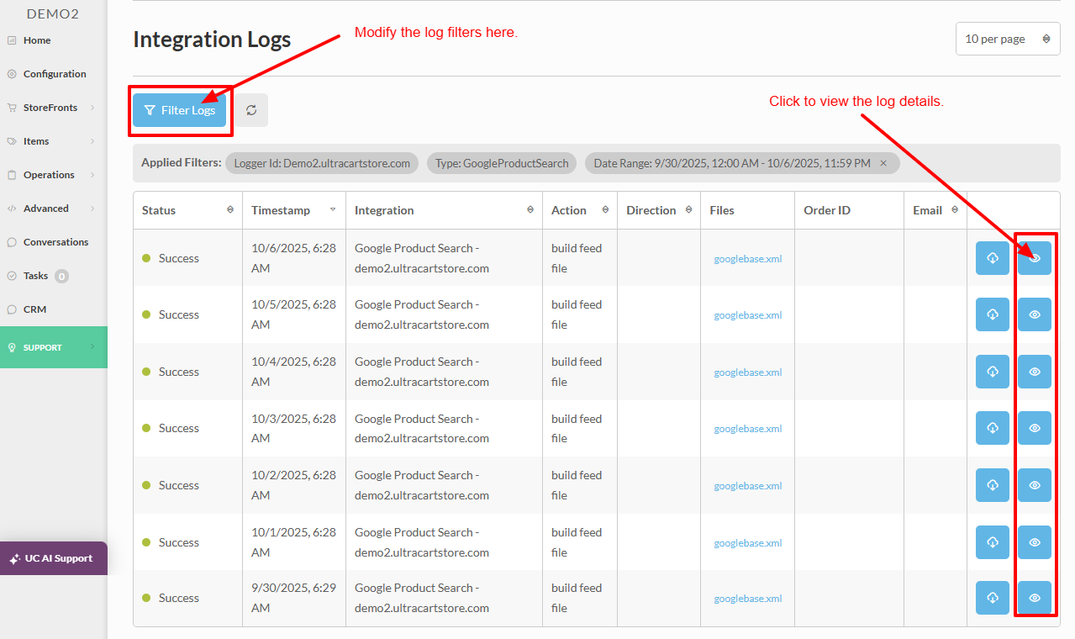Click the Configuration gear in sidebar
The height and width of the screenshot is (639, 1075).
coord(12,74)
